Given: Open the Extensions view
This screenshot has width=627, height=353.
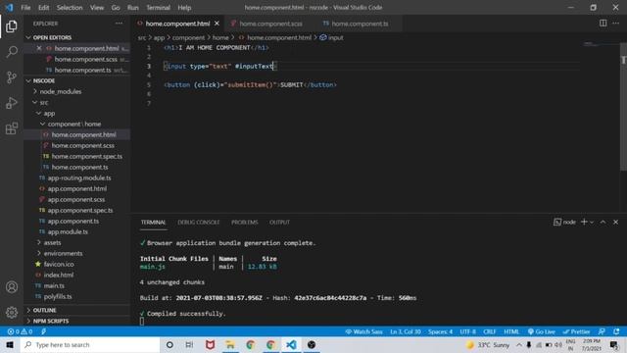Looking at the screenshot, I should [x=12, y=128].
